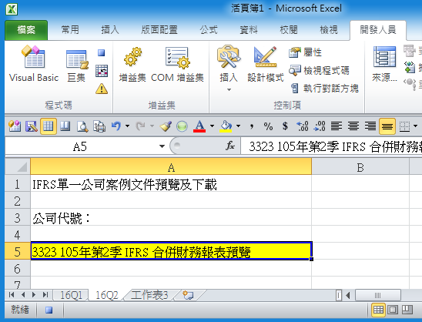Viewport: 422px width, 322px height.
Task: Switch to the 常用 tab
Action: tap(70, 30)
